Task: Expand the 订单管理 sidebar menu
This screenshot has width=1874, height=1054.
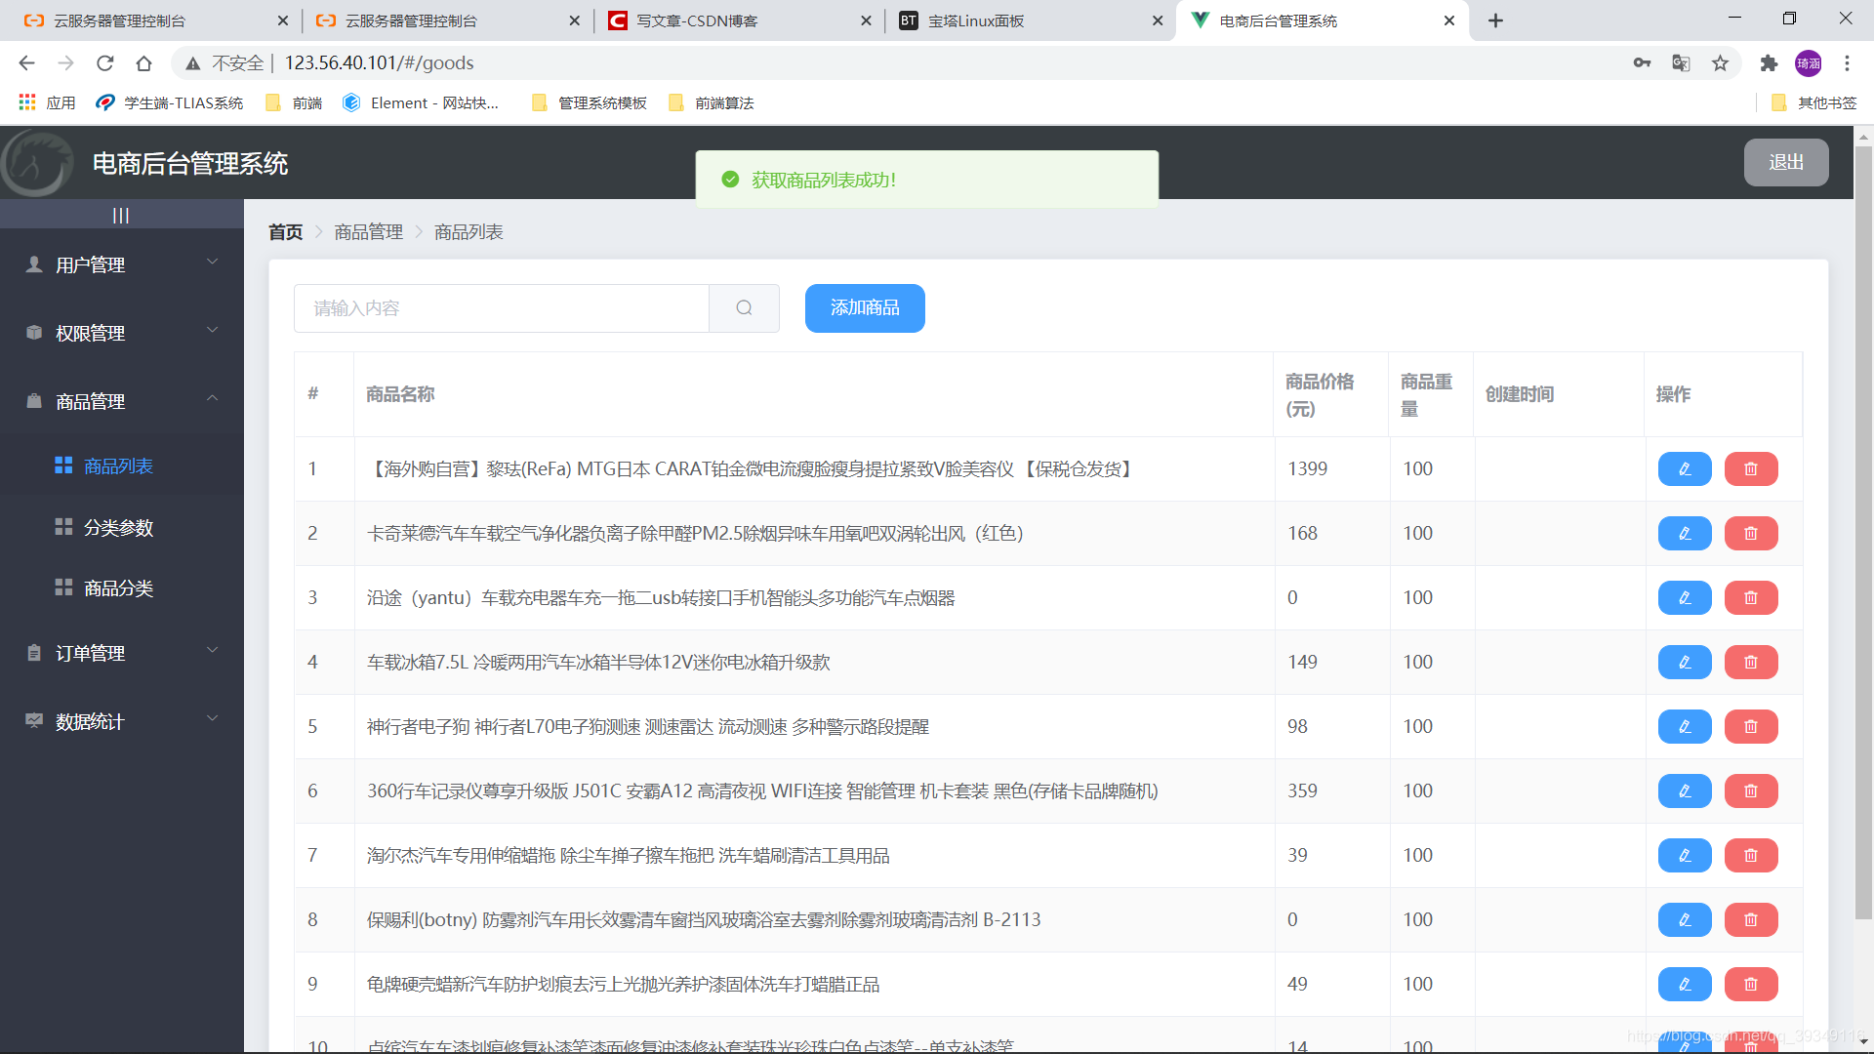Action: [122, 653]
